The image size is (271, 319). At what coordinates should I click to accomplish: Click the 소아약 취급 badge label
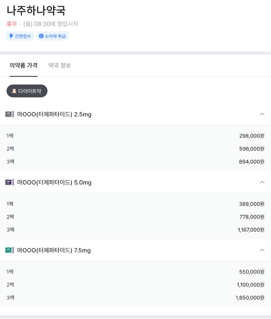coord(55,36)
